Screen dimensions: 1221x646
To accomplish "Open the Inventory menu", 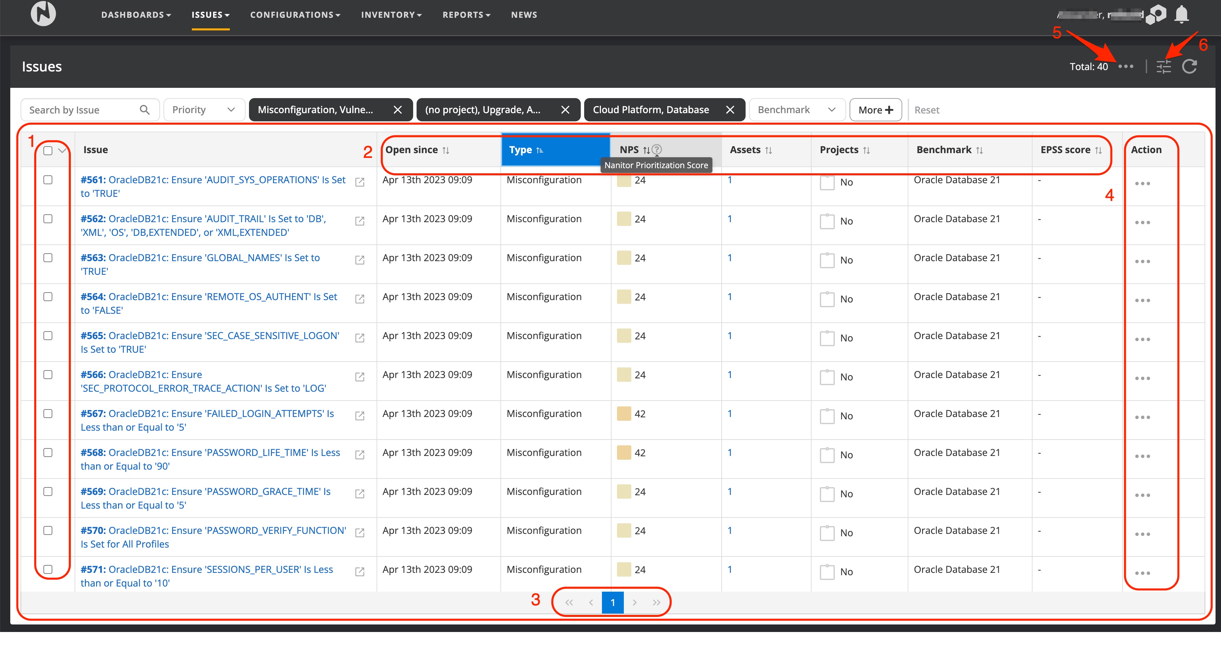I will click(391, 15).
